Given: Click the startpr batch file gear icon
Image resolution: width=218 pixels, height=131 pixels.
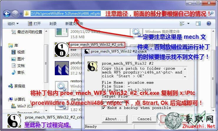Looking at the screenshot, I should tap(62, 105).
